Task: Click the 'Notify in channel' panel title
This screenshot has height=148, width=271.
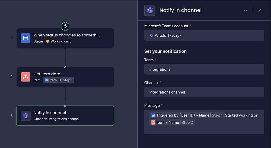Action: [x=180, y=10]
